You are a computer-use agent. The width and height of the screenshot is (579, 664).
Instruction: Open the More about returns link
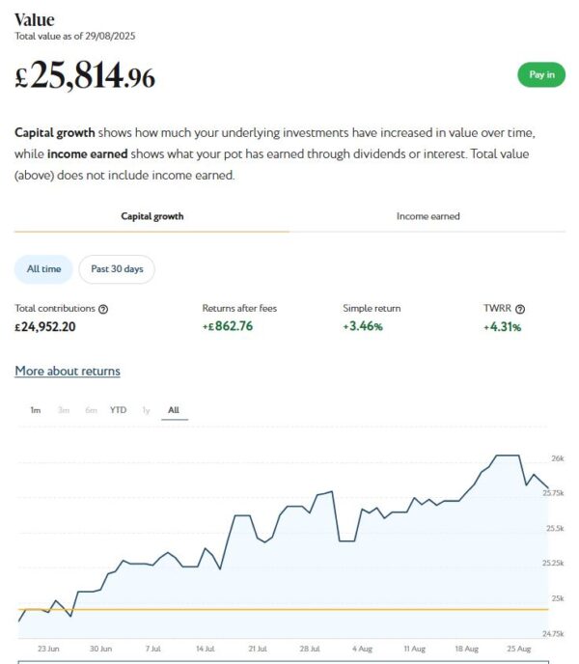[68, 371]
